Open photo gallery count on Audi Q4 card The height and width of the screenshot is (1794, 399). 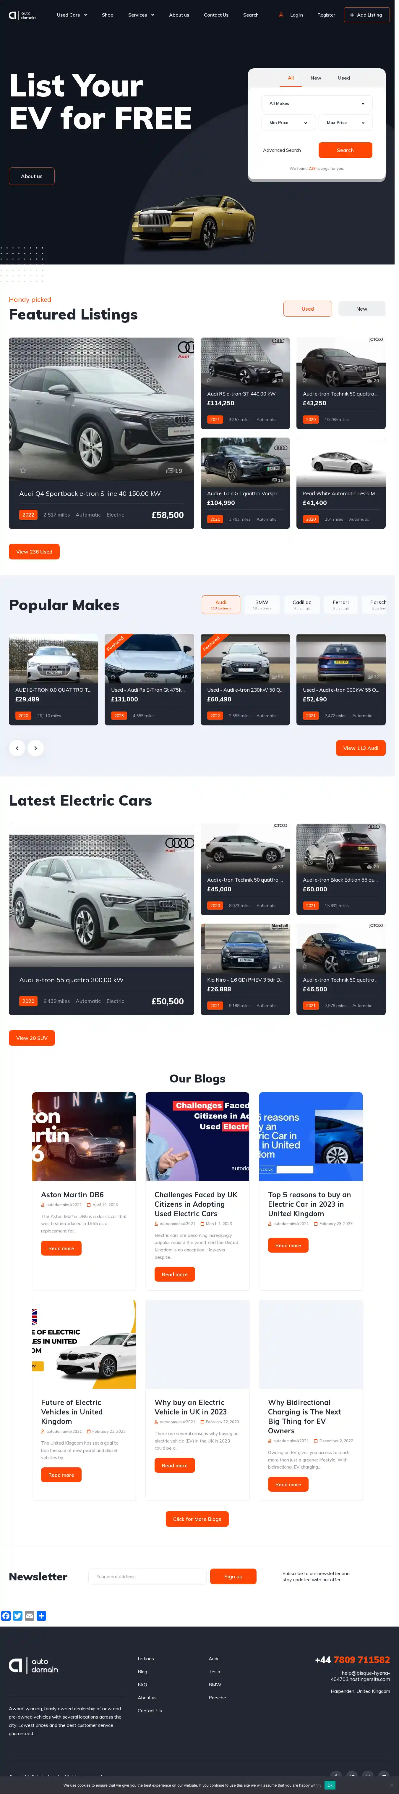[x=174, y=471]
